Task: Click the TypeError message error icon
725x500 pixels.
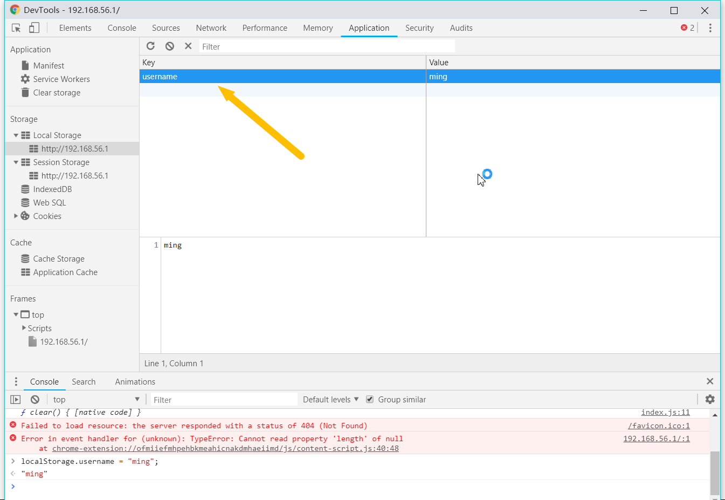Action: pos(13,438)
